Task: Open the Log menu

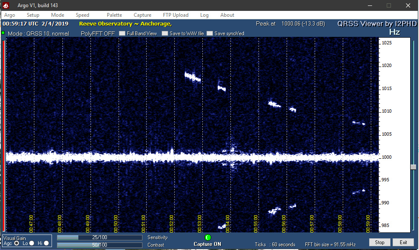Action: [x=204, y=15]
